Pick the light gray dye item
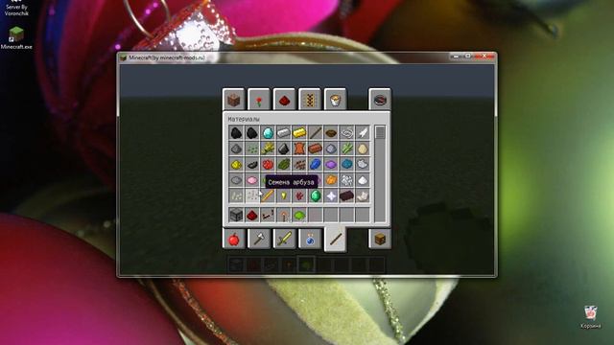 point(363,164)
